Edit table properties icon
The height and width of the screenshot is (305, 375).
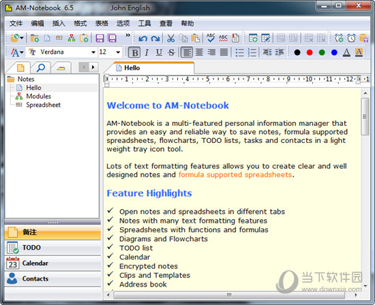265,38
